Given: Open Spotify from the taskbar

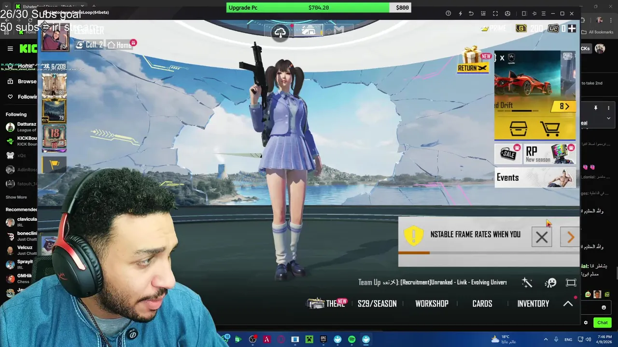Looking at the screenshot, I should tap(351, 339).
